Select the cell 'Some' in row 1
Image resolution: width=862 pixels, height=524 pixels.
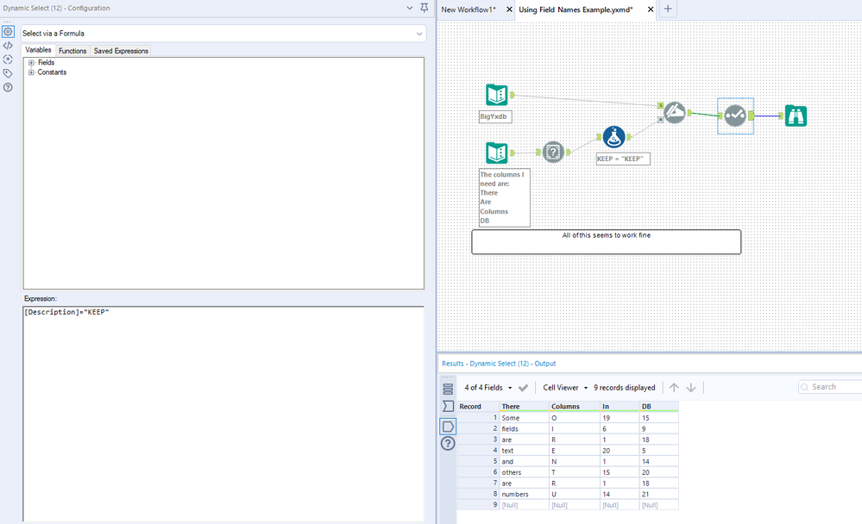[525, 418]
